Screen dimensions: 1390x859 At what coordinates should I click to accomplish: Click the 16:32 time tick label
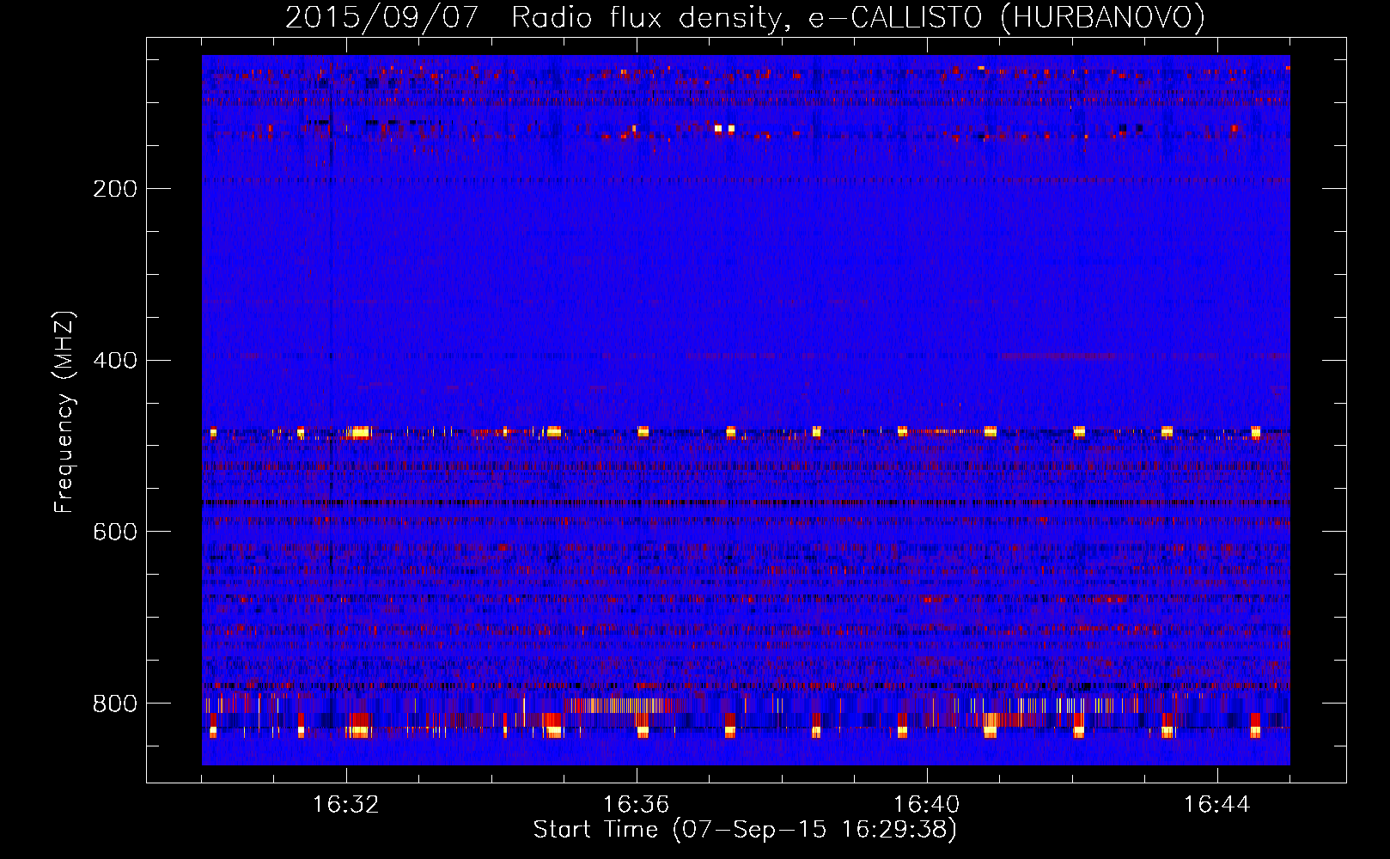pyautogui.click(x=346, y=805)
